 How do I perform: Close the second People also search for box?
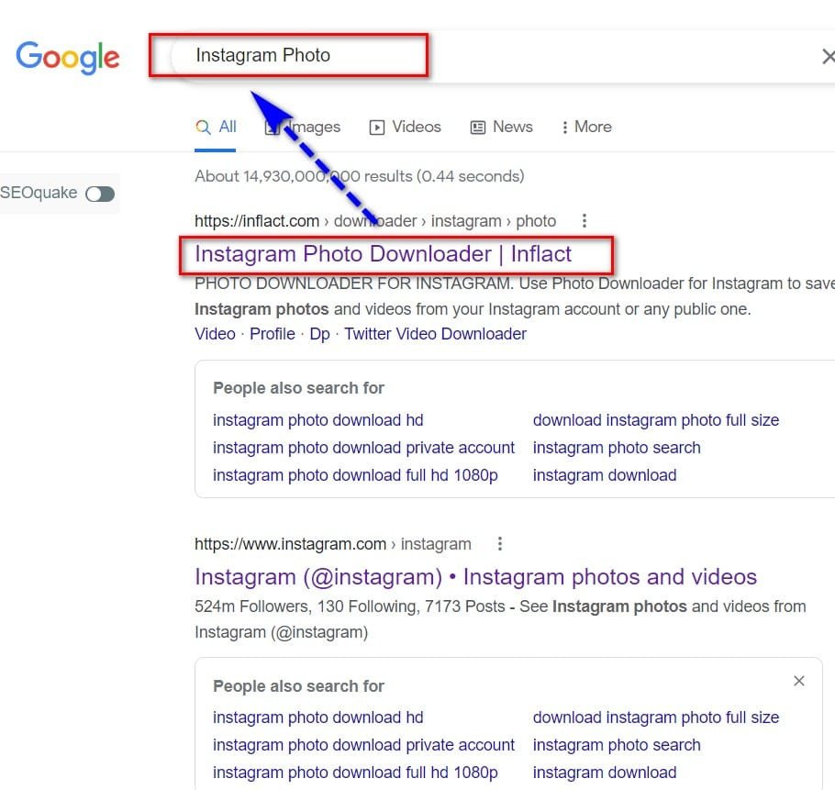(x=799, y=681)
